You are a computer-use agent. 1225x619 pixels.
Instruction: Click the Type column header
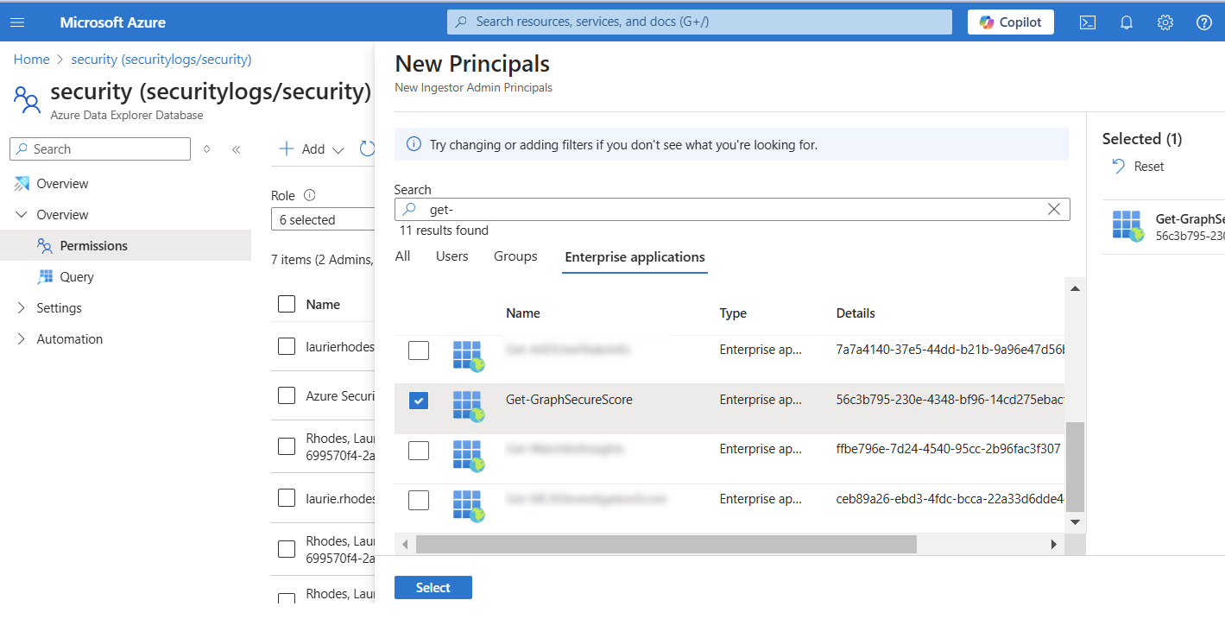(733, 313)
